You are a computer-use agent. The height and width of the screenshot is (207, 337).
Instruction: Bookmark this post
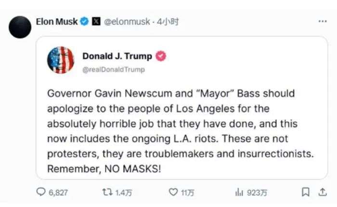[305, 192]
